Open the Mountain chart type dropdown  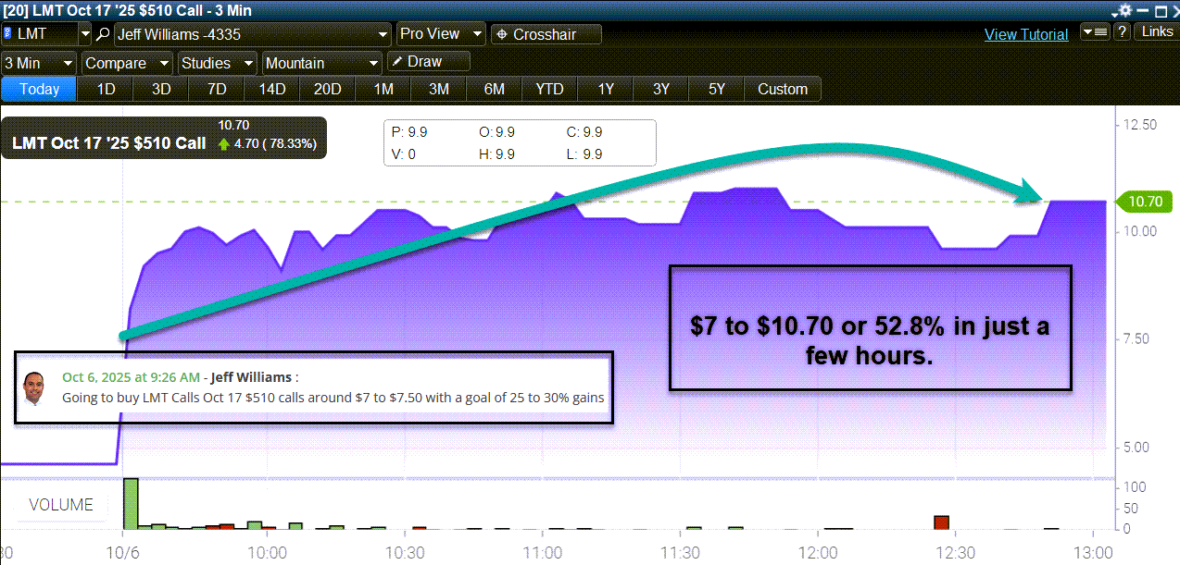(321, 63)
